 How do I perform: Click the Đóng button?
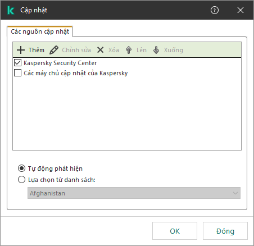click(225, 231)
